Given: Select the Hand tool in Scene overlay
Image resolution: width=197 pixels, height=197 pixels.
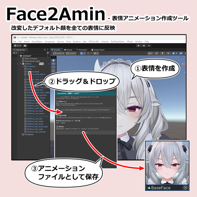Looking at the screenshot, I should point(53,60).
